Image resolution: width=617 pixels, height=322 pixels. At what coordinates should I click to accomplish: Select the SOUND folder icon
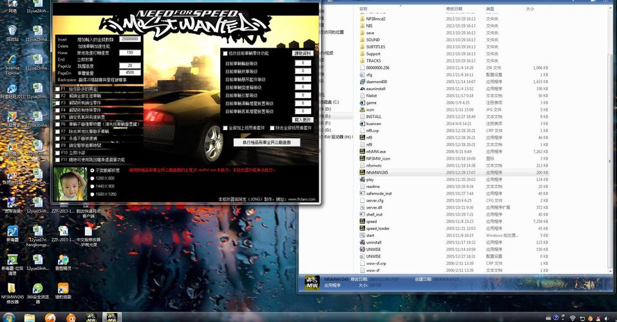point(363,40)
